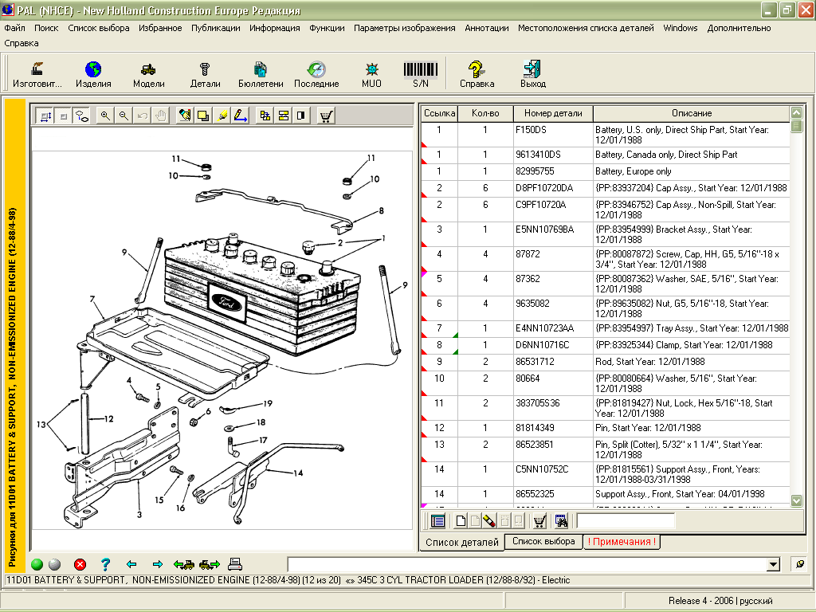Viewport: 816px width, 612px height.
Task: Show Последние recent items
Action: click(316, 74)
